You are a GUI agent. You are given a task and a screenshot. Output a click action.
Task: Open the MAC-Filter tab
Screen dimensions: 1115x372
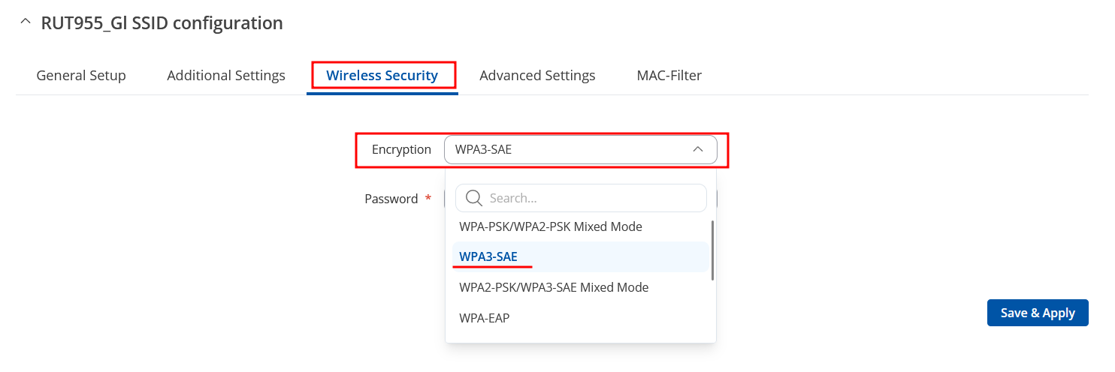coord(669,75)
